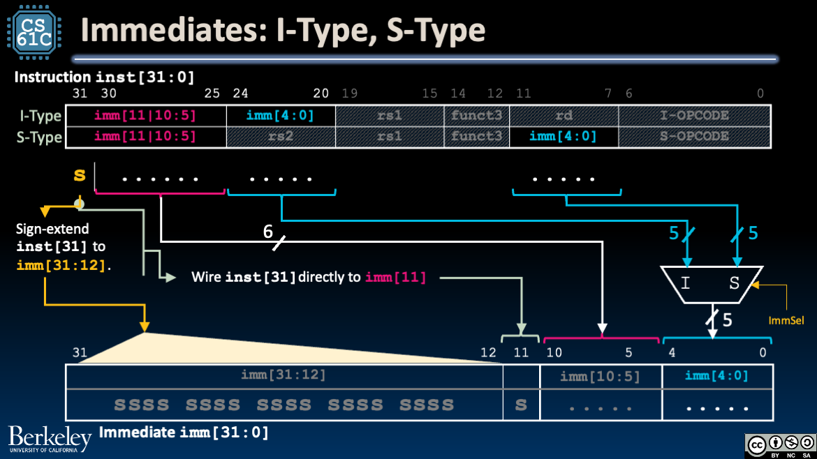
Task: Click the CS 61C chip logo icon
Action: [x=34, y=31]
